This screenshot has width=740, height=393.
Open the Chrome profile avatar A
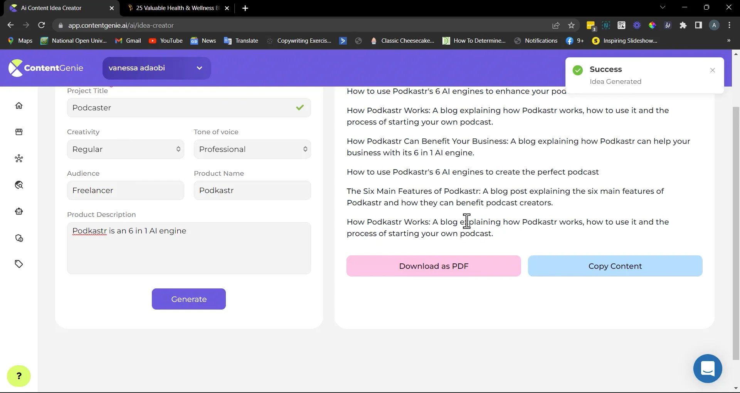point(714,25)
